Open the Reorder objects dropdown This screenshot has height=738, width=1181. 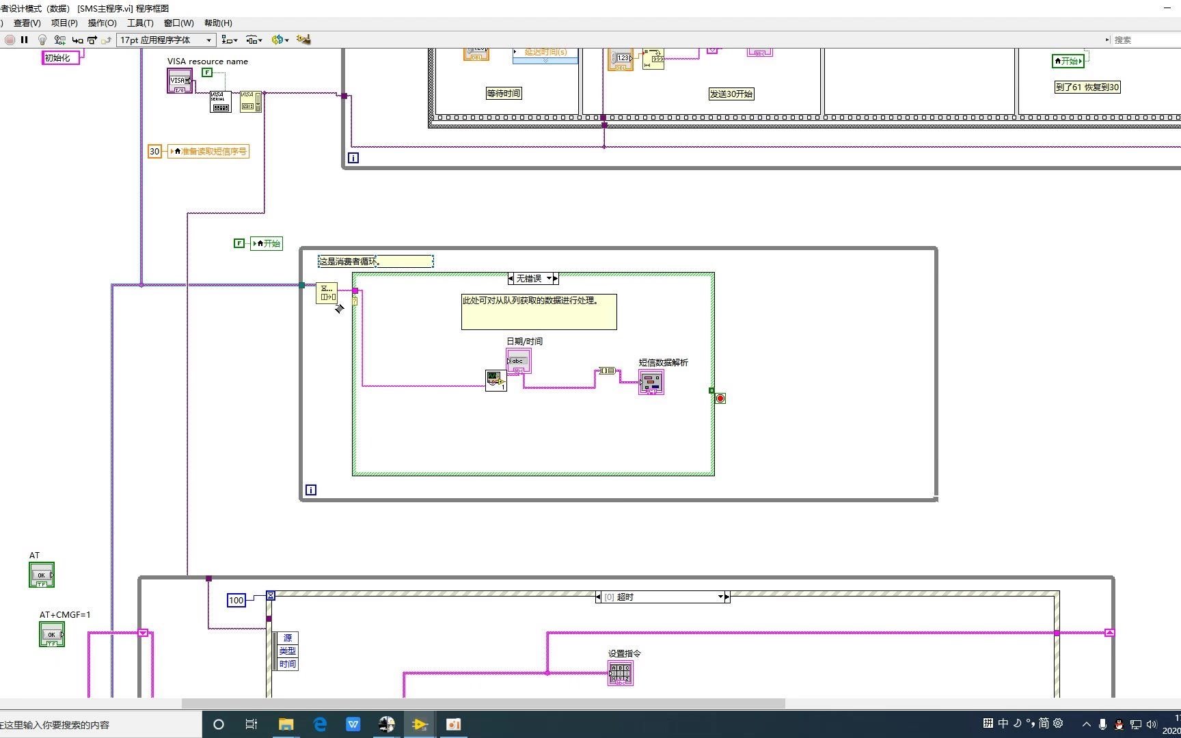coord(280,40)
